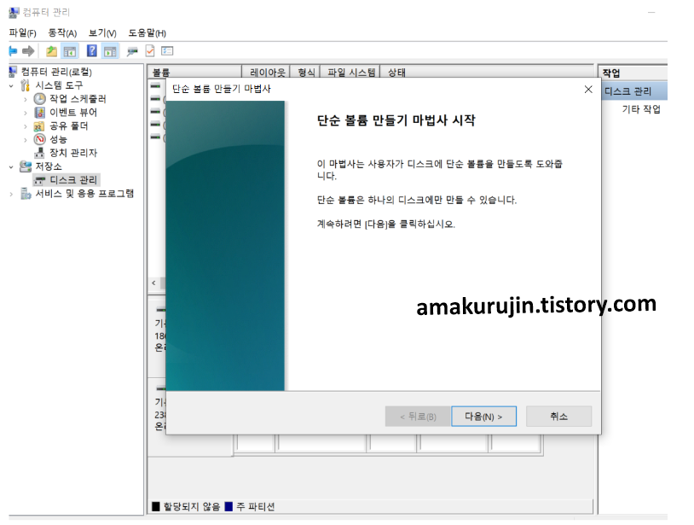Toggle Show/Hide Console Tree toolbar icon
Screen dimensions: 694x525
[70, 51]
